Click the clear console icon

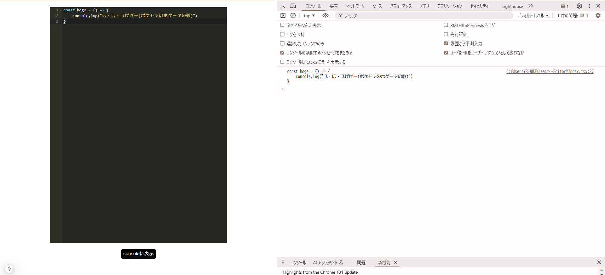(293, 15)
